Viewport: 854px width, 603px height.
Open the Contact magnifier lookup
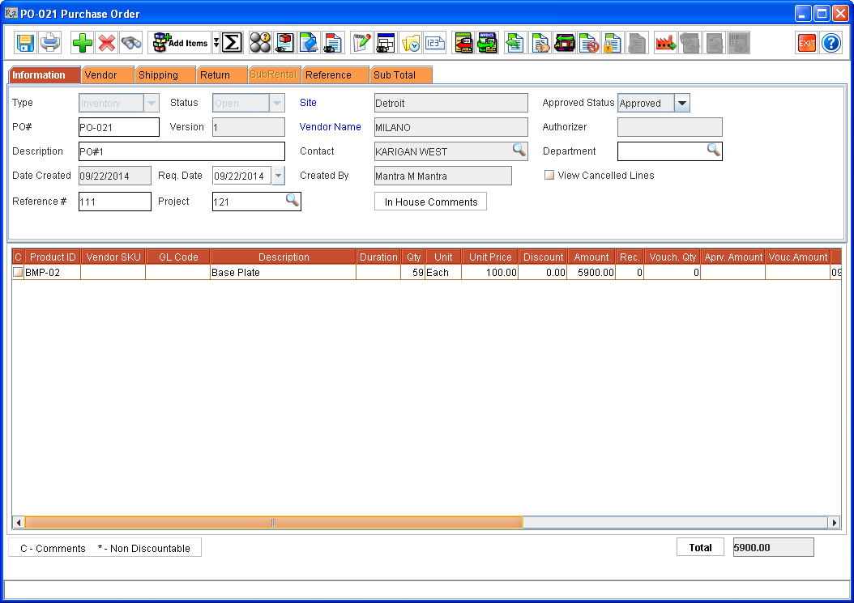point(519,151)
